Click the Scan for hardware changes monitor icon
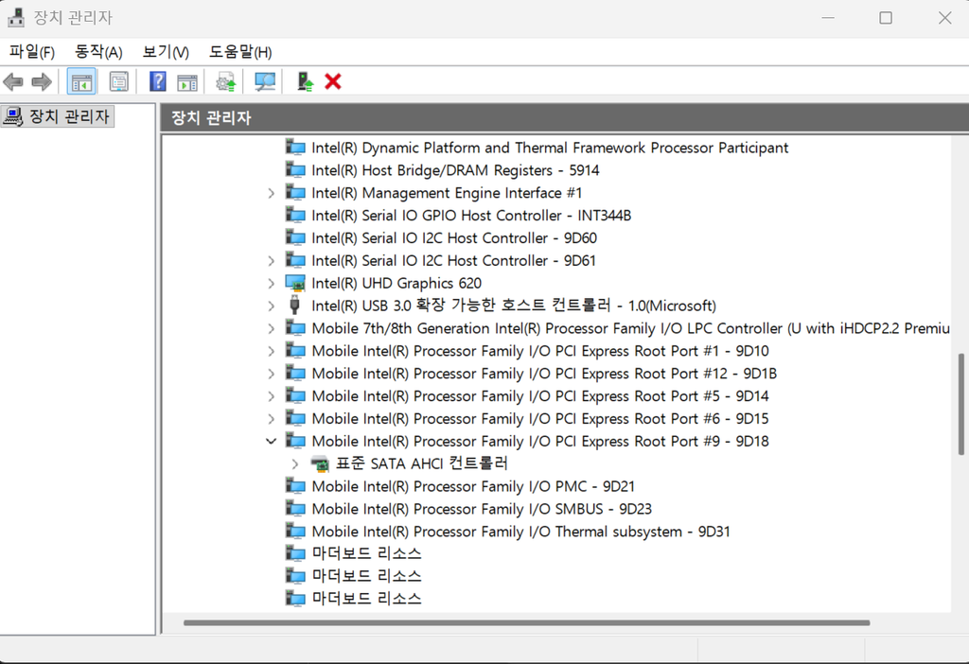This screenshot has height=664, width=969. coord(265,81)
